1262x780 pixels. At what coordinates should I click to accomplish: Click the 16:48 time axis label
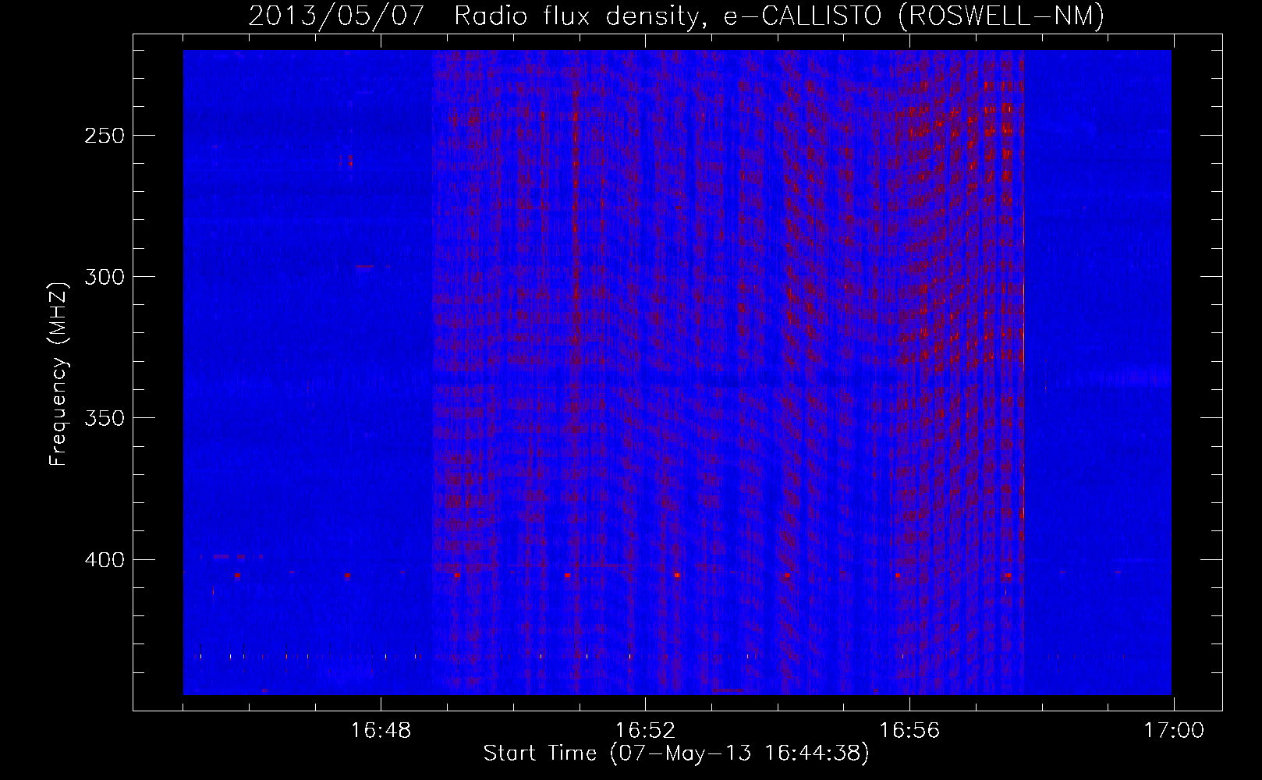pyautogui.click(x=381, y=731)
